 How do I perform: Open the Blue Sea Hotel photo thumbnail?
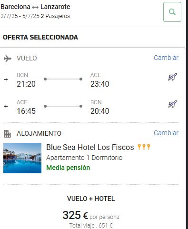click(22, 158)
